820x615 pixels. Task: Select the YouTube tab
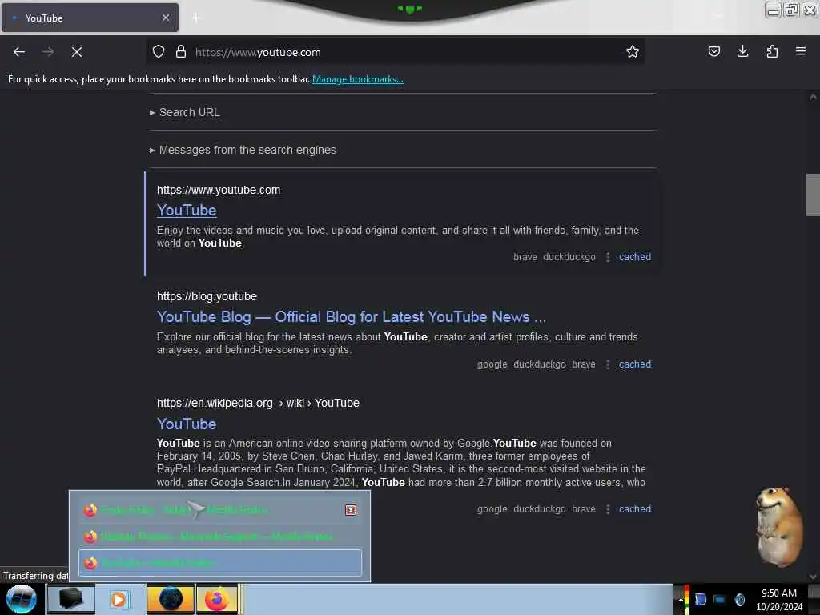pos(90,18)
